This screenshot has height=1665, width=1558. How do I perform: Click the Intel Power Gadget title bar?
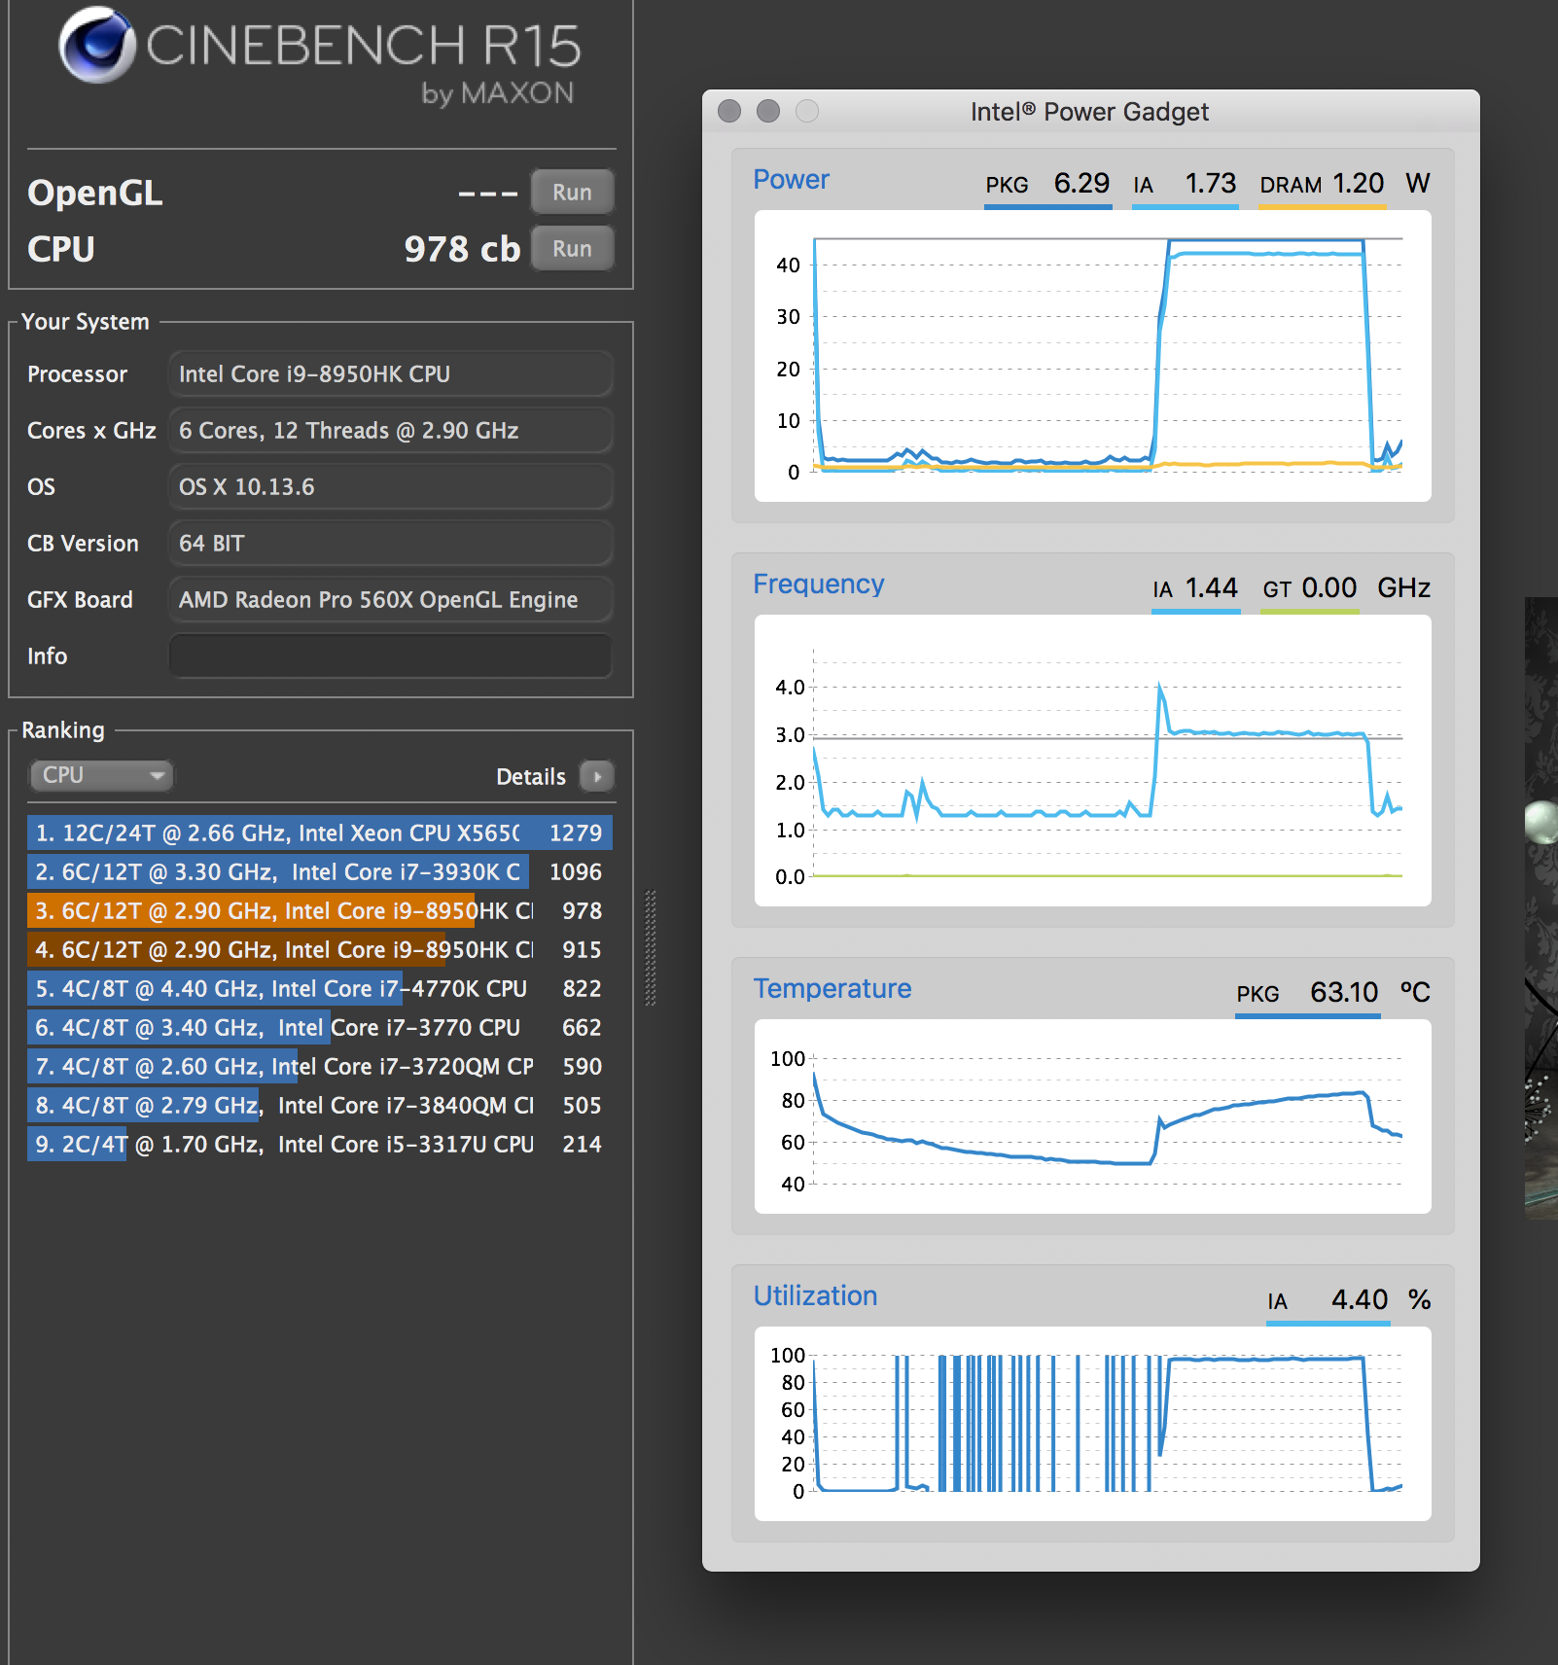(x=1090, y=112)
